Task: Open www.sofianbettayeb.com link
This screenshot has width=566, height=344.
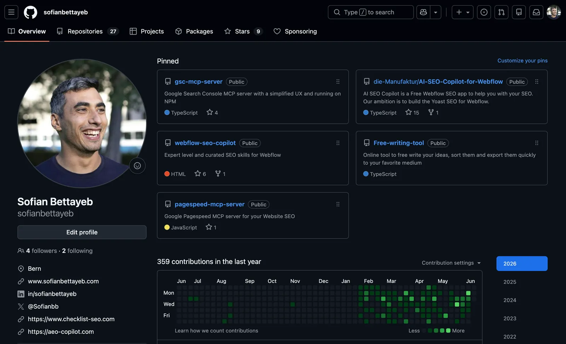Action: (63, 281)
